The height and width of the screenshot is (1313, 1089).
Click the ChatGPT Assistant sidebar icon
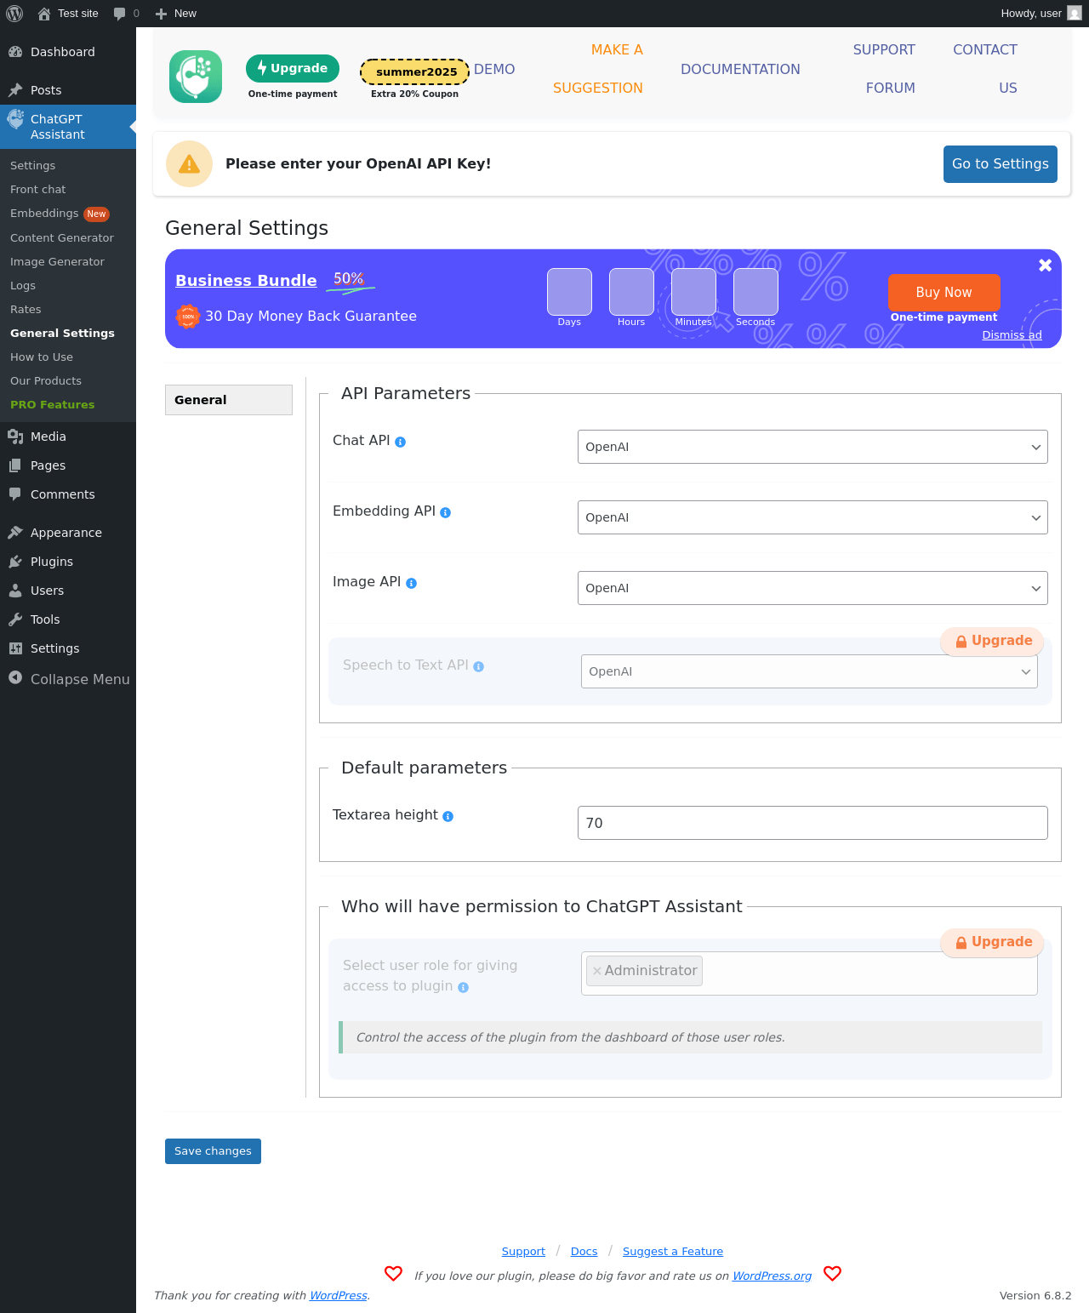(x=15, y=120)
